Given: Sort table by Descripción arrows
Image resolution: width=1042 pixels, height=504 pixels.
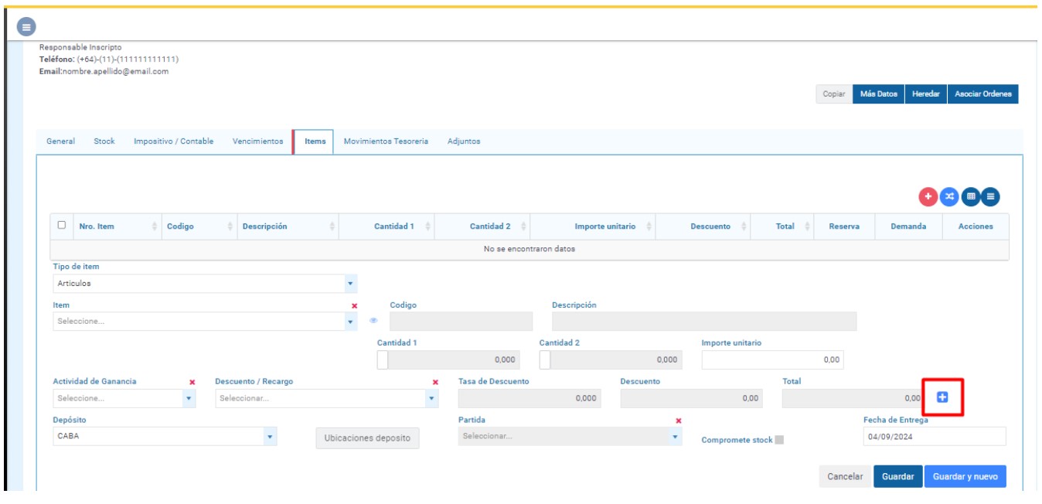Looking at the screenshot, I should pyautogui.click(x=332, y=226).
